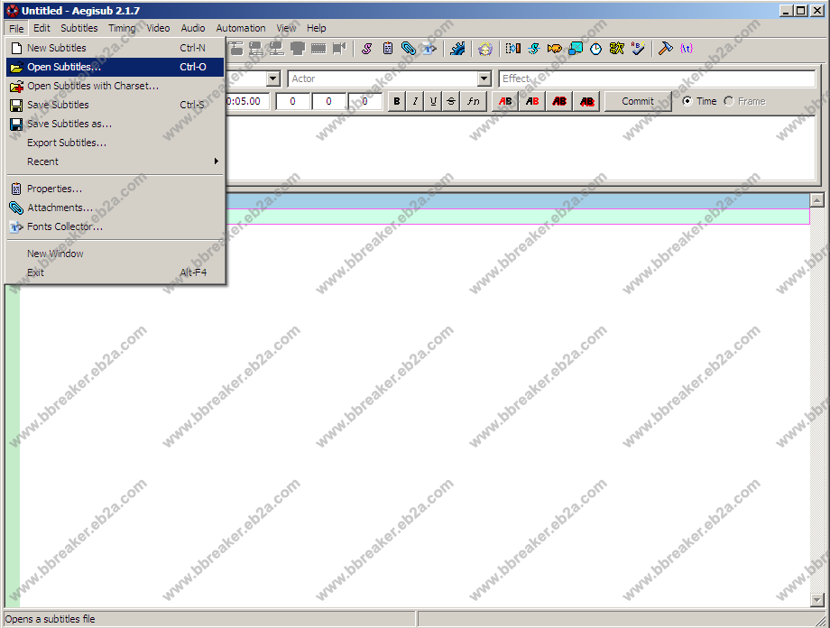
Task: Select the Time radio button
Action: [x=687, y=101]
